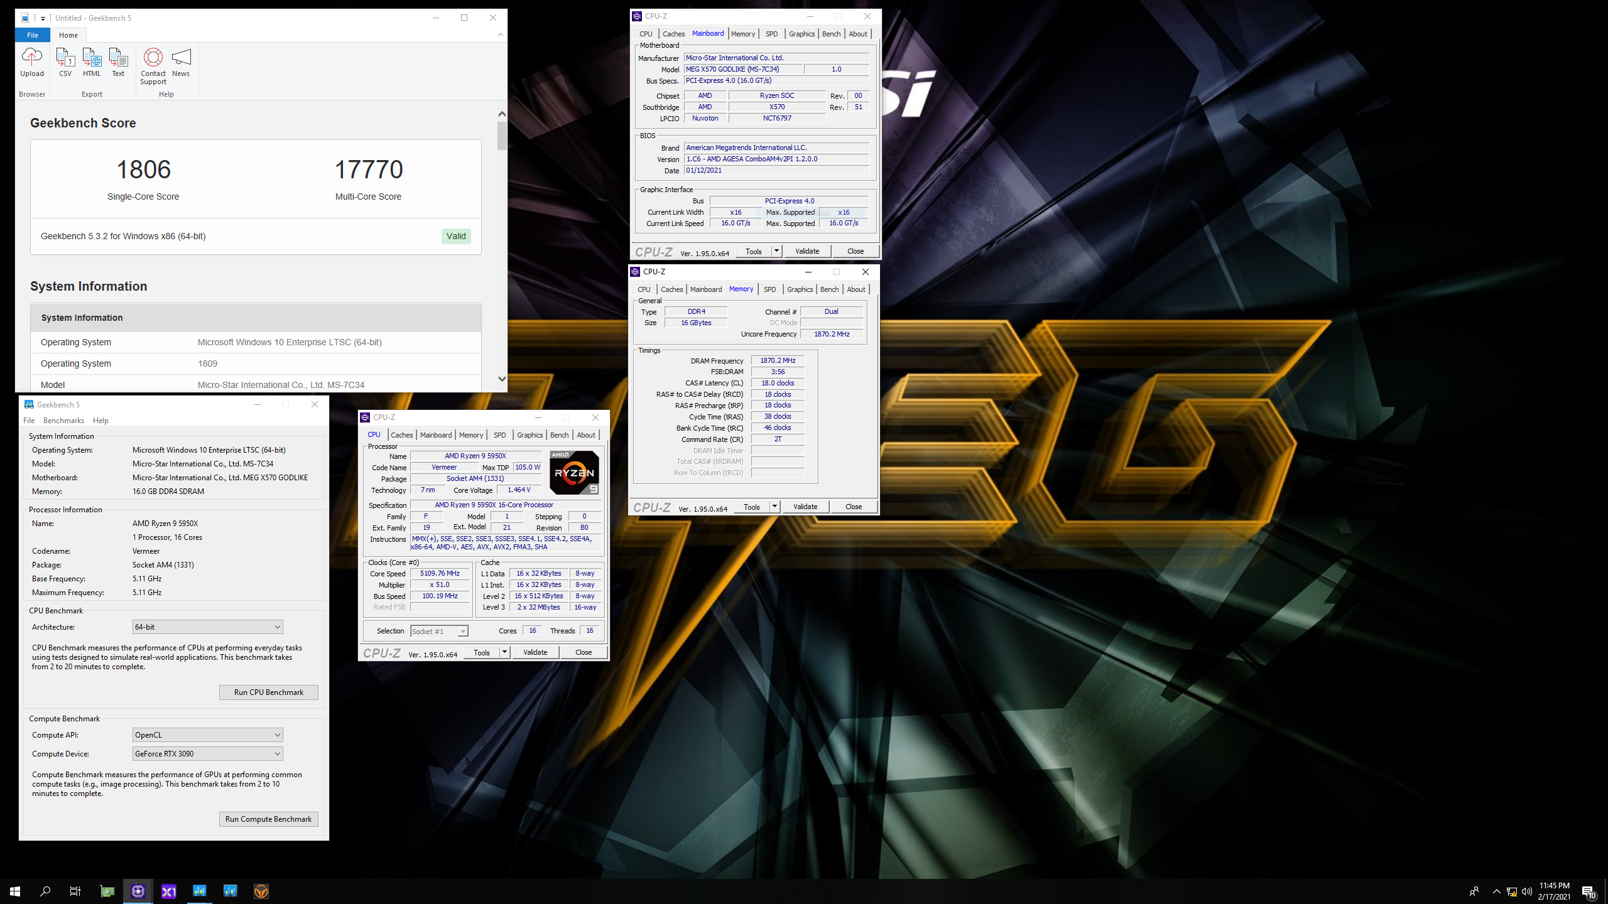1608x904 pixels.
Task: Click the Run CPU Benchmark button
Action: pyautogui.click(x=269, y=692)
